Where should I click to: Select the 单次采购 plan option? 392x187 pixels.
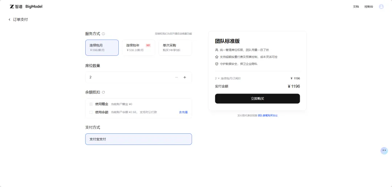175,48
